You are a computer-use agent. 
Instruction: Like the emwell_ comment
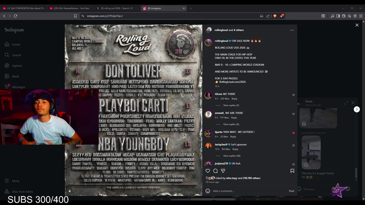(x=293, y=114)
